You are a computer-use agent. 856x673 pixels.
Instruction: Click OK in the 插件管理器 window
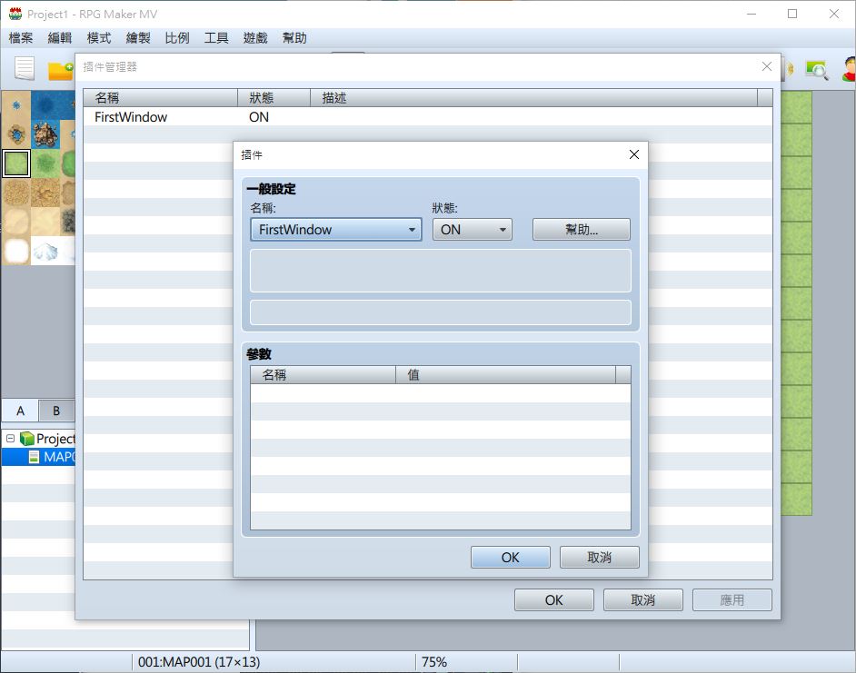[554, 599]
